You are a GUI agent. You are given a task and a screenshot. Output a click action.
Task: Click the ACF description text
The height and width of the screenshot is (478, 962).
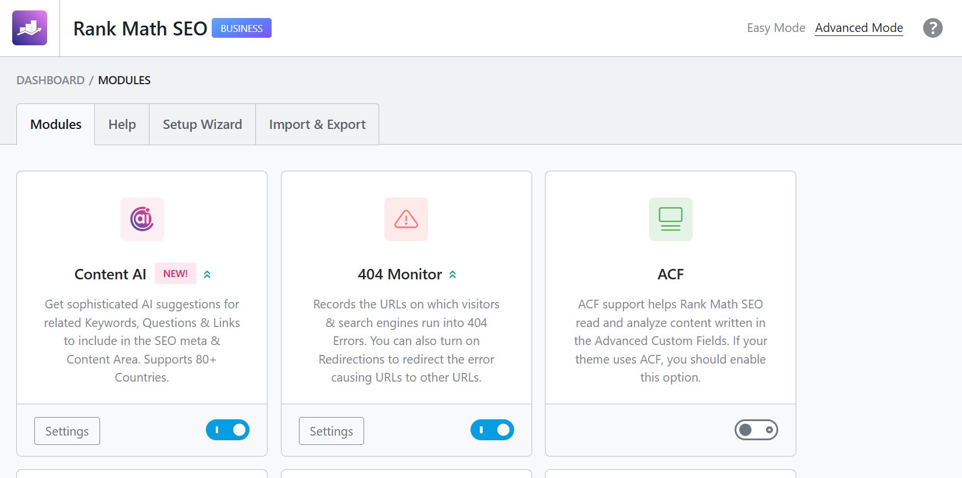[671, 341]
